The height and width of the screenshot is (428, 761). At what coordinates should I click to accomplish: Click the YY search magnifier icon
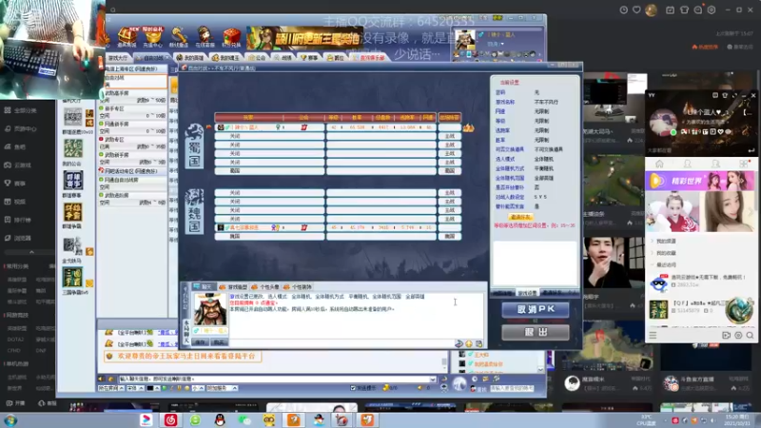[750, 336]
